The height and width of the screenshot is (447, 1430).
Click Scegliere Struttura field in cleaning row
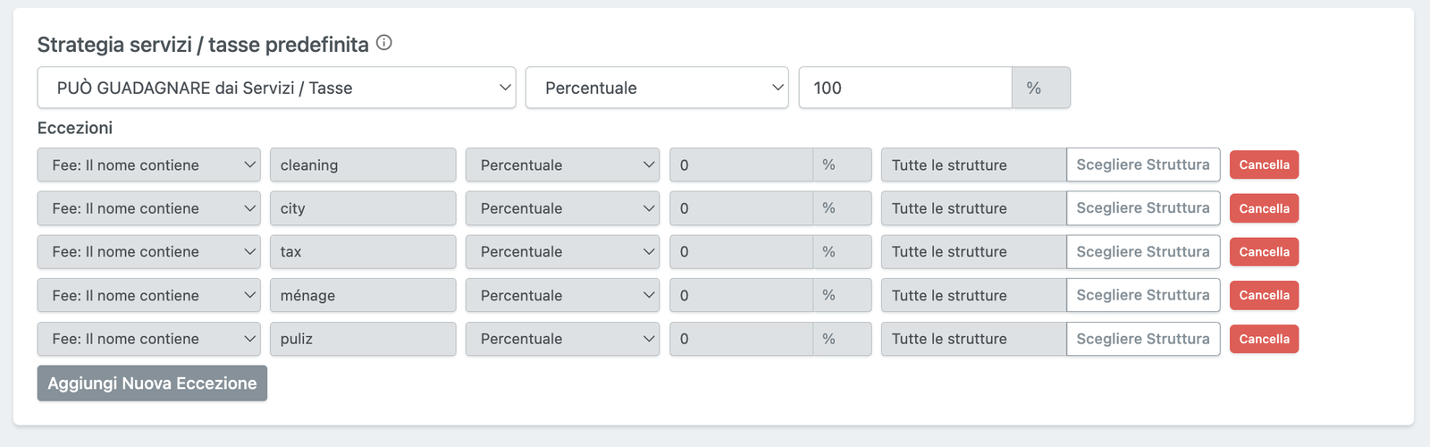tap(1143, 165)
